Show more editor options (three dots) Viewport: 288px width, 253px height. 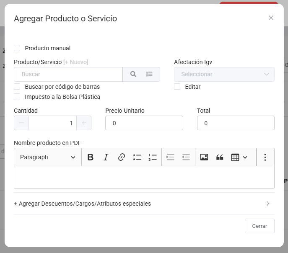265,157
